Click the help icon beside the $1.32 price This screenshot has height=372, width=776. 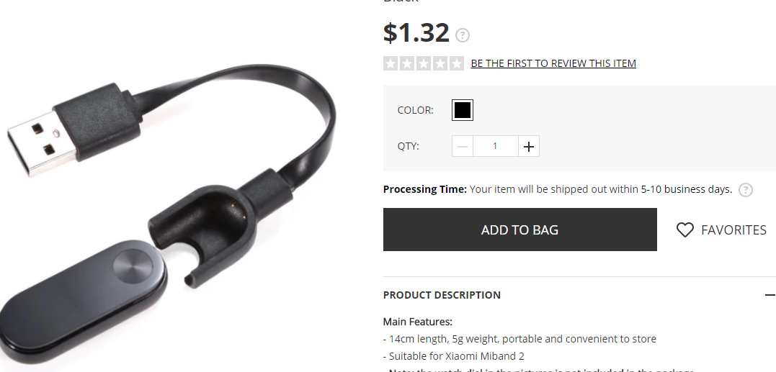point(463,35)
